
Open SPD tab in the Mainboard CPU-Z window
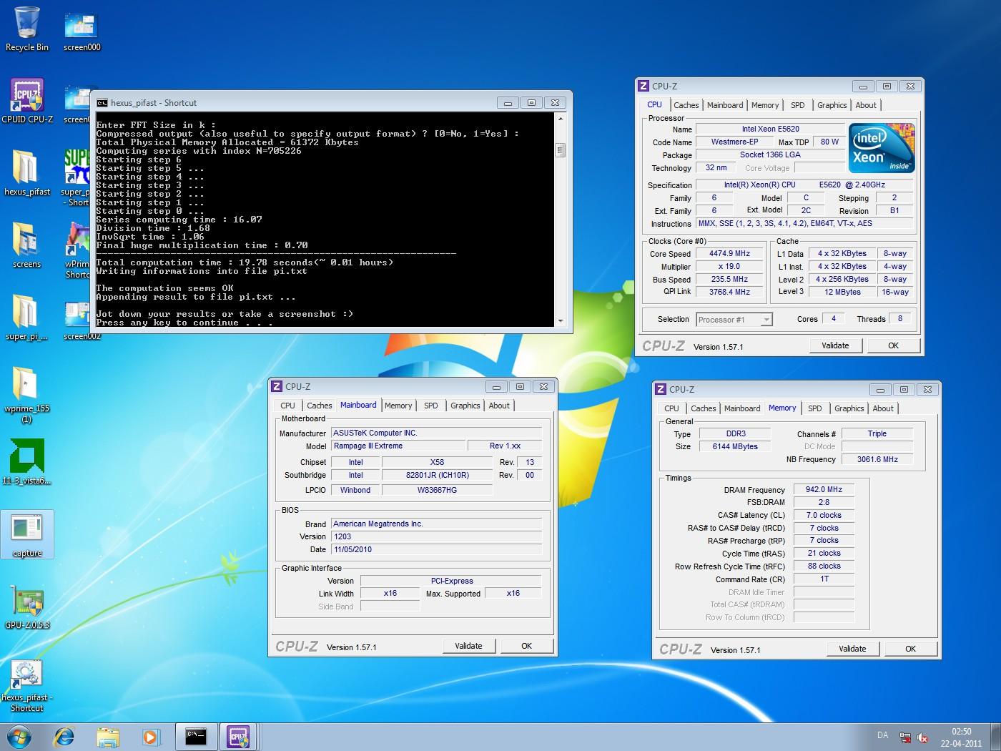pos(431,406)
